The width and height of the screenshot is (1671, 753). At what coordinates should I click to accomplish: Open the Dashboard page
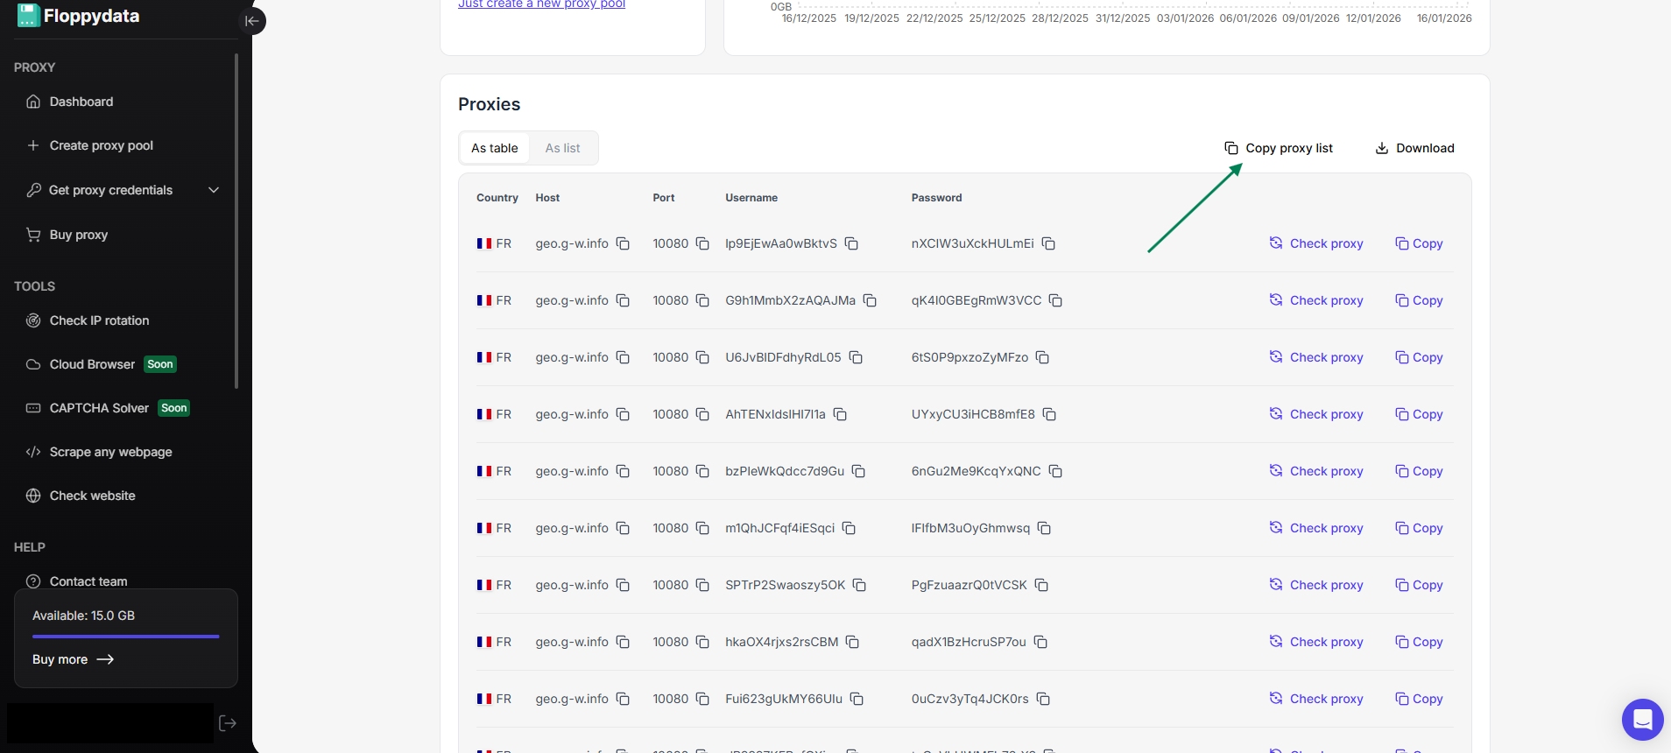click(81, 102)
